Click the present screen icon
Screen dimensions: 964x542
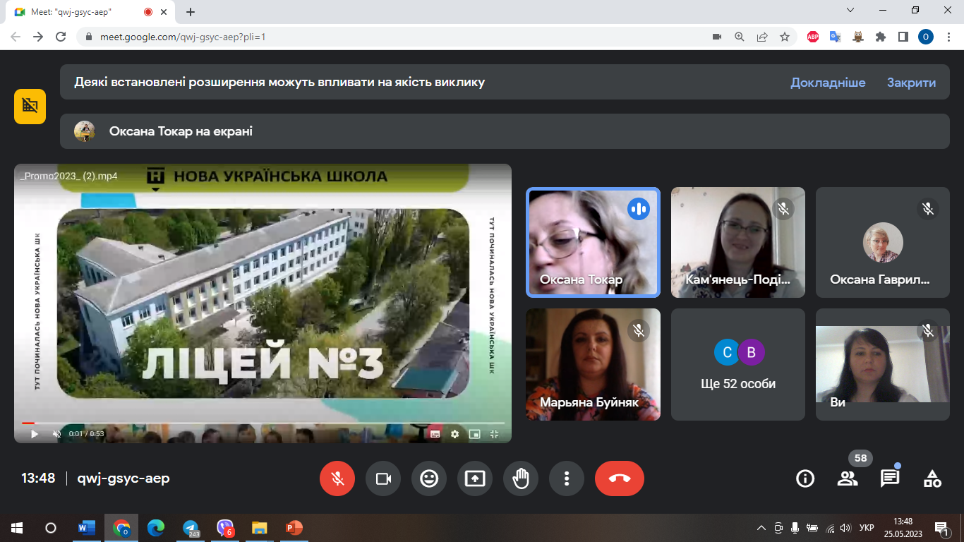click(x=475, y=478)
